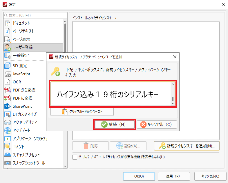Click クリップボードからペースト button

point(82,112)
